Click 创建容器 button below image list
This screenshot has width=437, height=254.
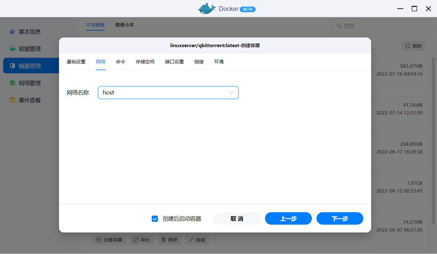[109, 240]
